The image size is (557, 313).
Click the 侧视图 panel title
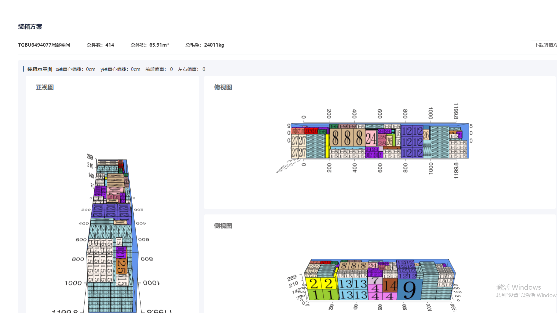[x=223, y=226]
